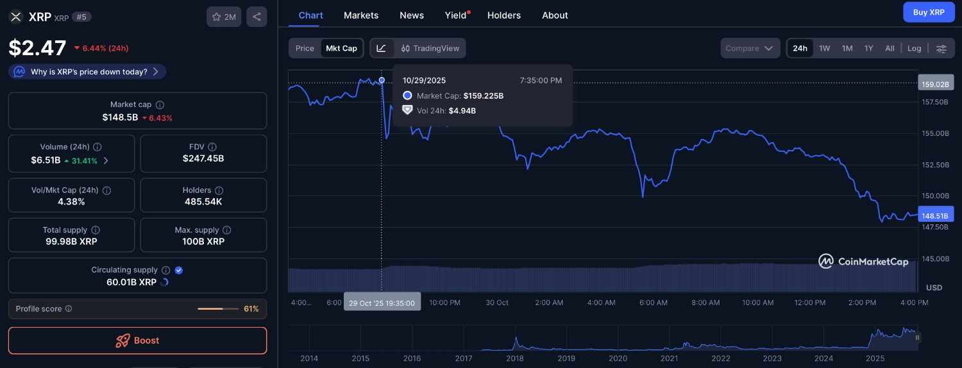Image resolution: width=962 pixels, height=368 pixels.
Task: Open the Holders tab
Action: pos(504,15)
